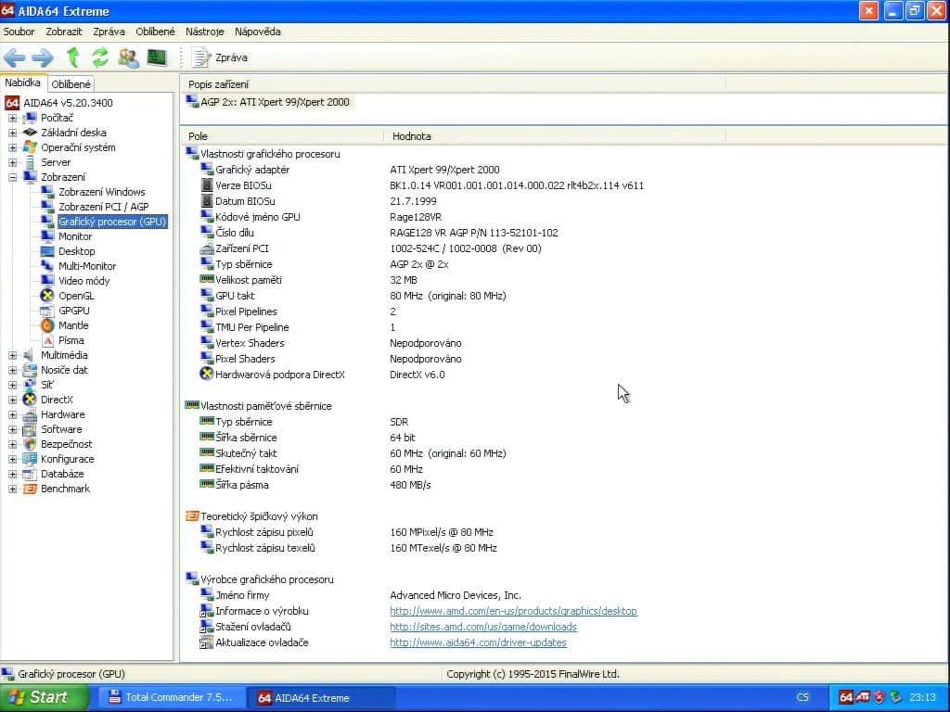This screenshot has height=712, width=950.
Task: Open the AMD graphics desktop products link
Action: click(x=513, y=611)
